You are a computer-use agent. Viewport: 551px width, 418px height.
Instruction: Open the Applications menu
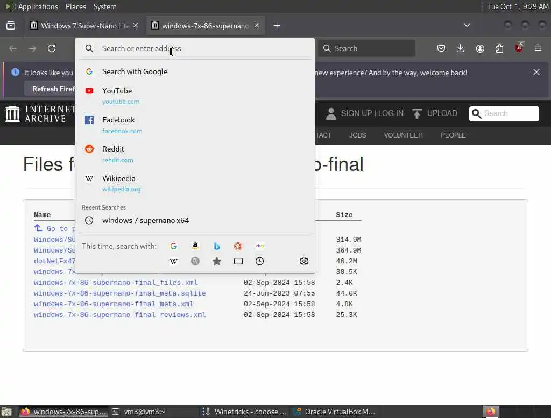click(38, 6)
